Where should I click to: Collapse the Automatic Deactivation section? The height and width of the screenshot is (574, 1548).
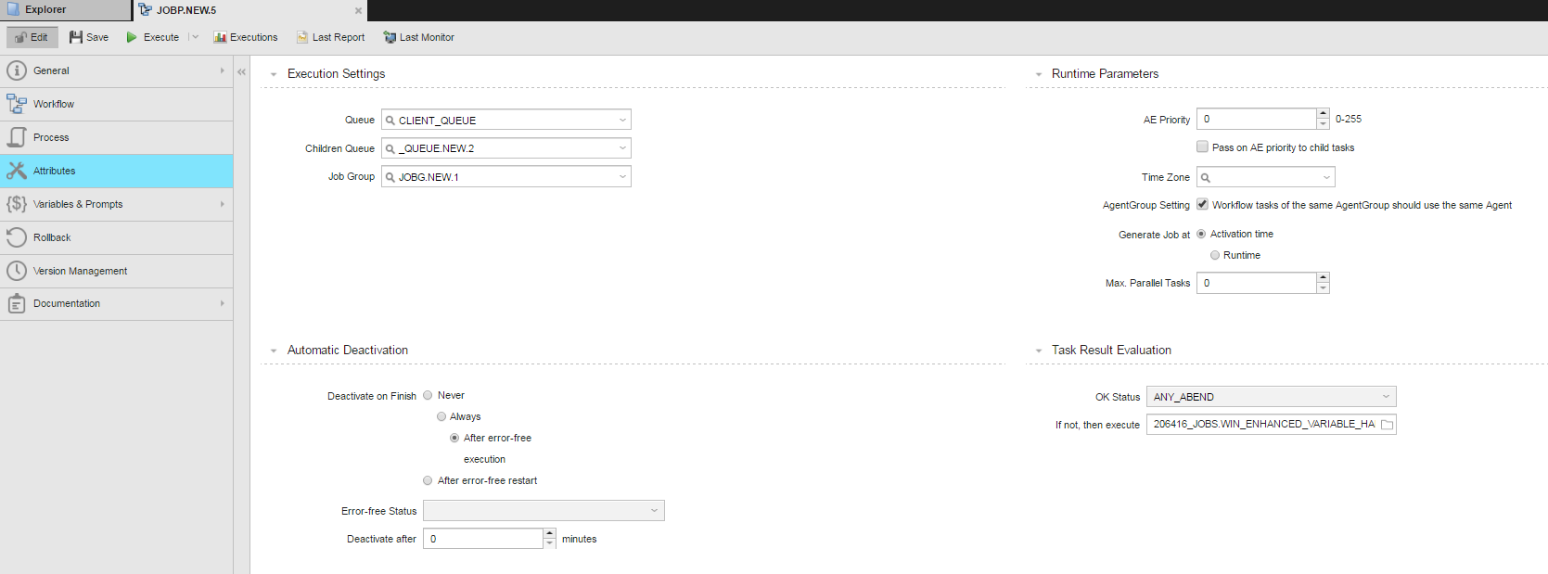274,351
